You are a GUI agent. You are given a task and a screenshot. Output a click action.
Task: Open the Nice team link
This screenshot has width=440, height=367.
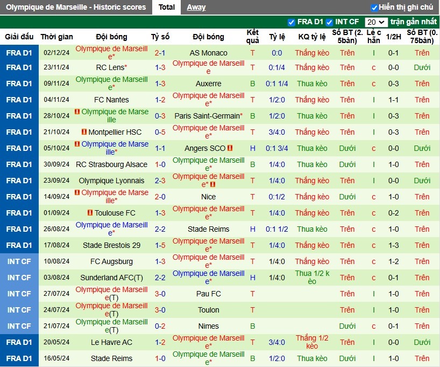208,197
